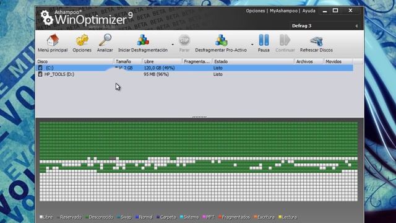
Task: Open Opciones gear icon in toolbar
Action: point(82,40)
